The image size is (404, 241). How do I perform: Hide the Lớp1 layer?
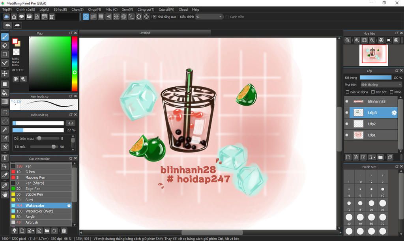(x=347, y=135)
